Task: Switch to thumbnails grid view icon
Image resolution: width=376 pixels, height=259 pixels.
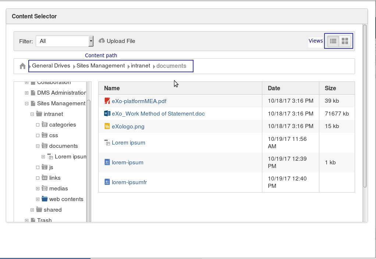Action: click(345, 41)
